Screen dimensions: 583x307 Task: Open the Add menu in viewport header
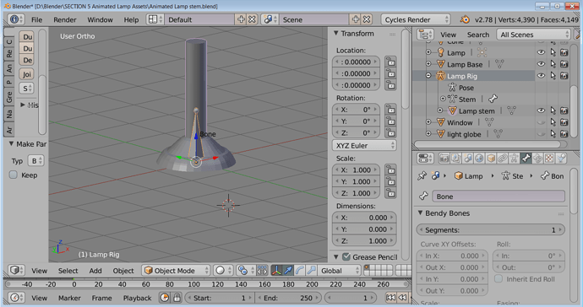tap(95, 271)
